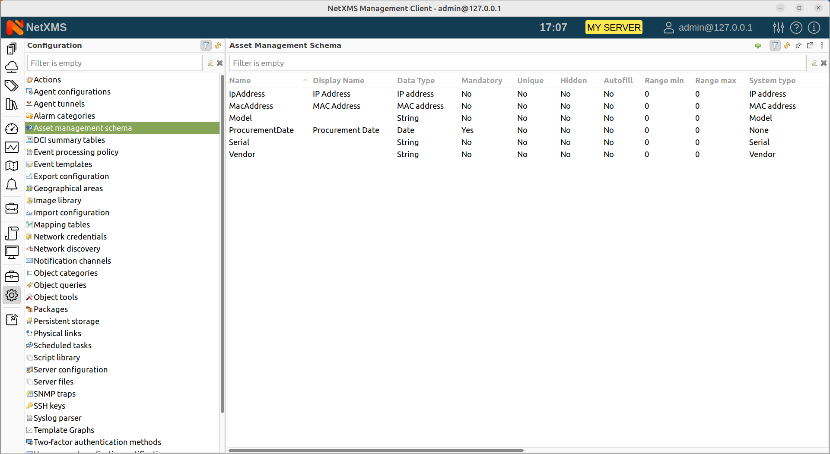
Task: Open Network discovery configuration entry
Action: click(67, 249)
